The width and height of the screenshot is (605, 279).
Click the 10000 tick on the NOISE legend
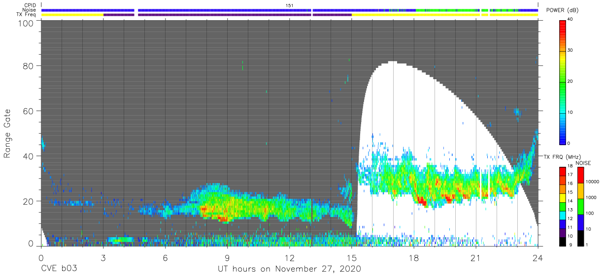point(592,182)
